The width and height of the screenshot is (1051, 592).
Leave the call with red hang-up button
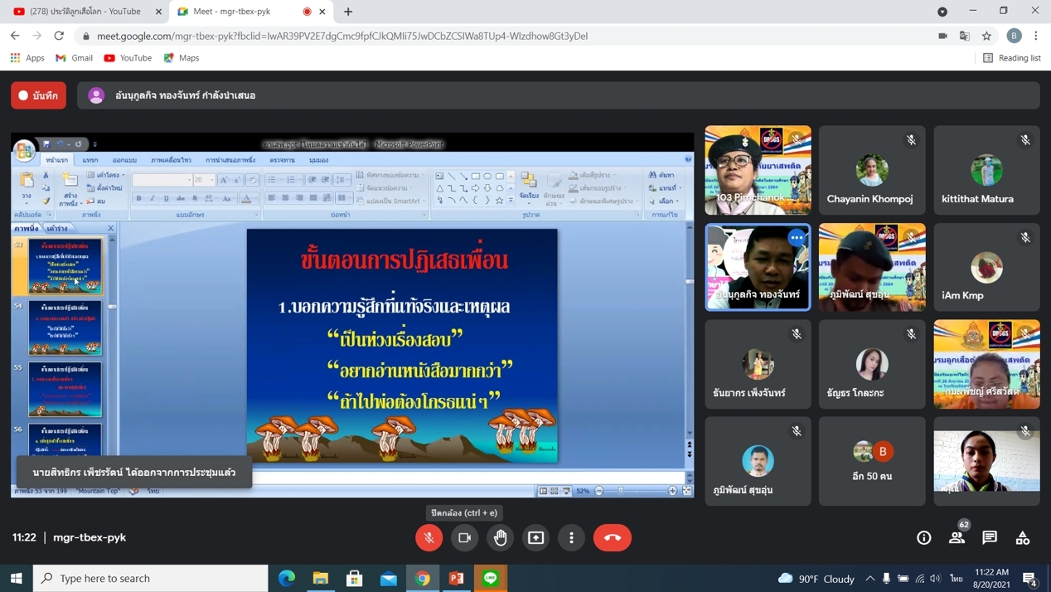(612, 537)
